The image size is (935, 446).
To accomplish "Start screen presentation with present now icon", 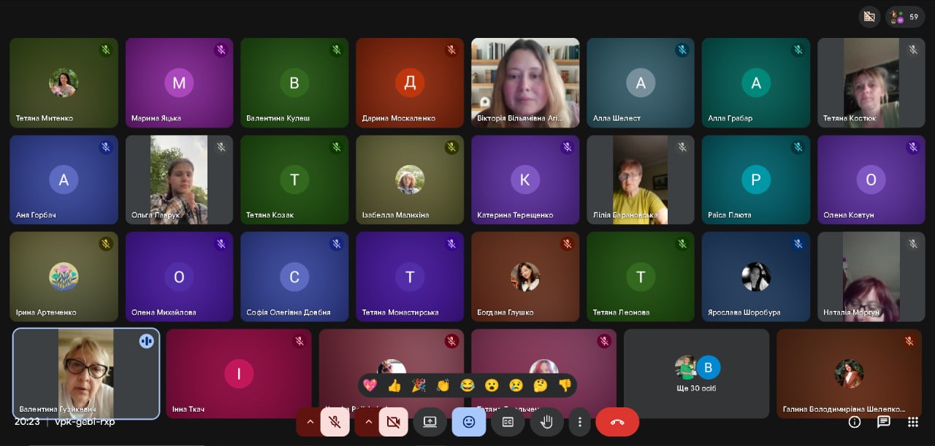I will (x=430, y=422).
